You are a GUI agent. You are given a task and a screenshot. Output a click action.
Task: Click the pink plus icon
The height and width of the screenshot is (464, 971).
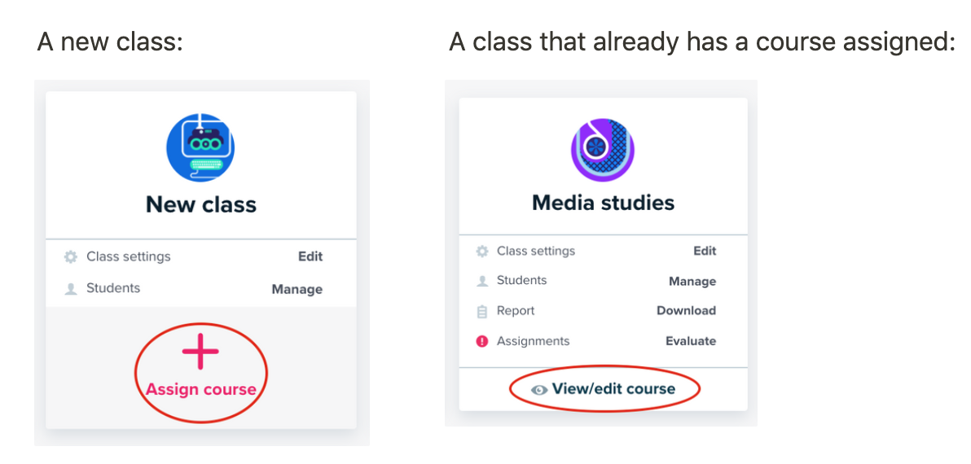200,352
